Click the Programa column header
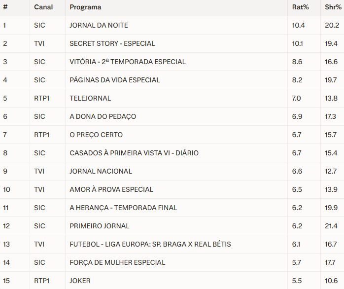This screenshot has width=344, height=289. (85, 7)
